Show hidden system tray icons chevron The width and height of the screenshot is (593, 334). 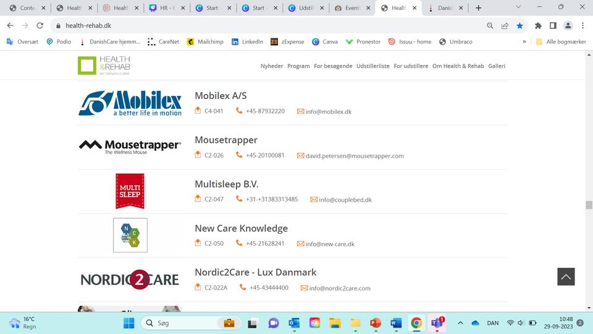point(460,323)
